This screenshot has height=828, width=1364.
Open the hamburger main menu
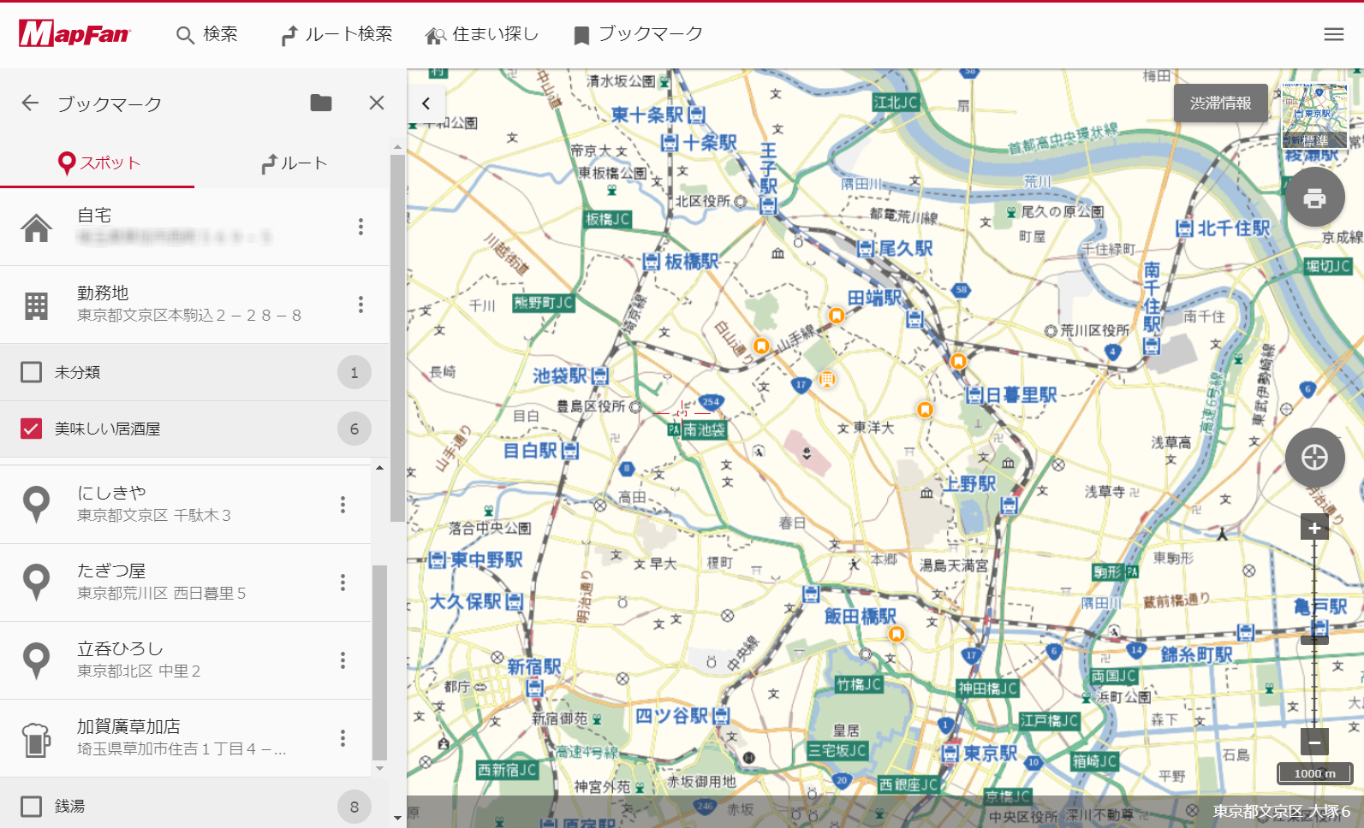click(1333, 34)
